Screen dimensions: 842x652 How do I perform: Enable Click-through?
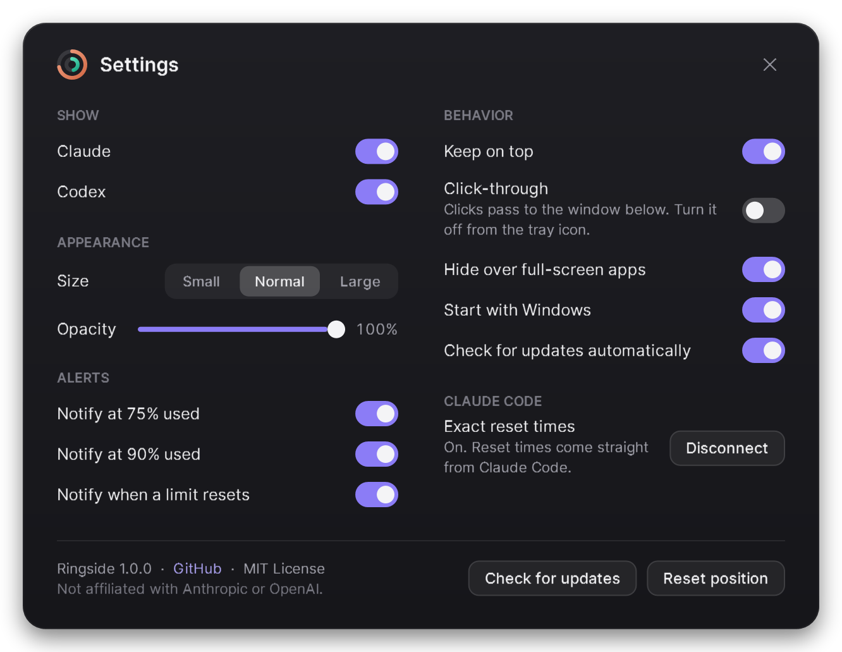point(764,211)
